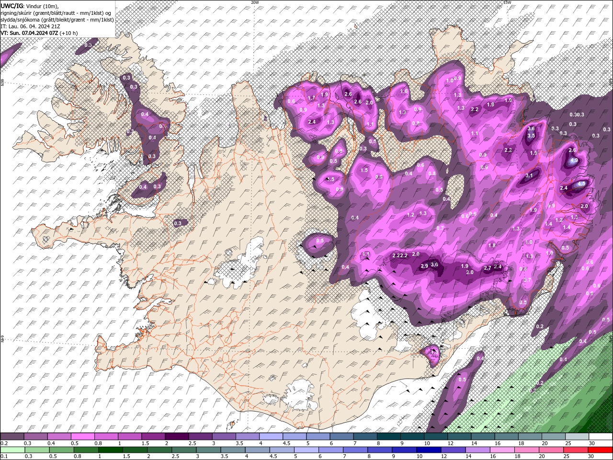
Task: Click the 2.7 precipitation value on the map
Action: coord(488,268)
